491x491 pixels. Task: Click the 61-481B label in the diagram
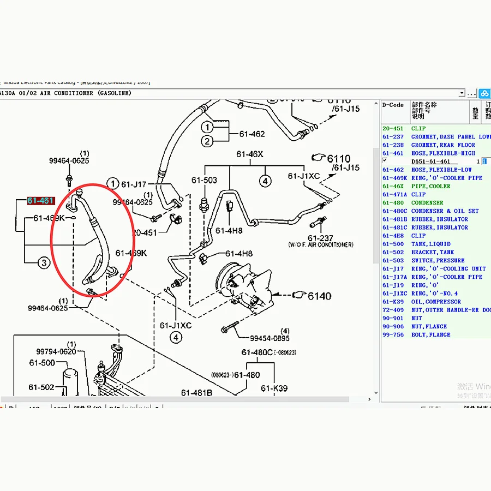tap(196, 393)
